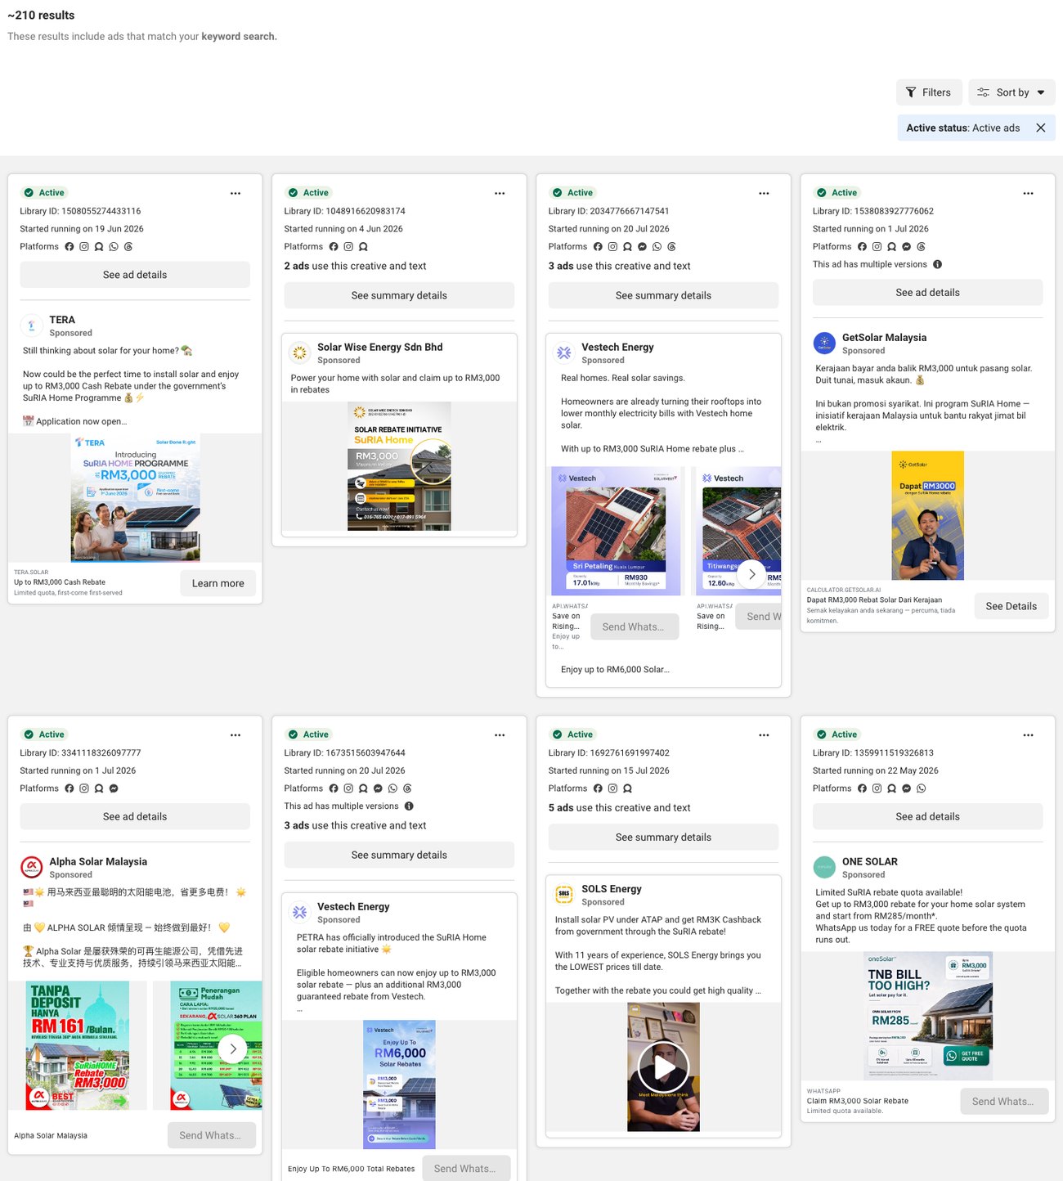The image size is (1063, 1181).
Task: Click Vestech Energy name on Real homes ad
Action: point(617,347)
